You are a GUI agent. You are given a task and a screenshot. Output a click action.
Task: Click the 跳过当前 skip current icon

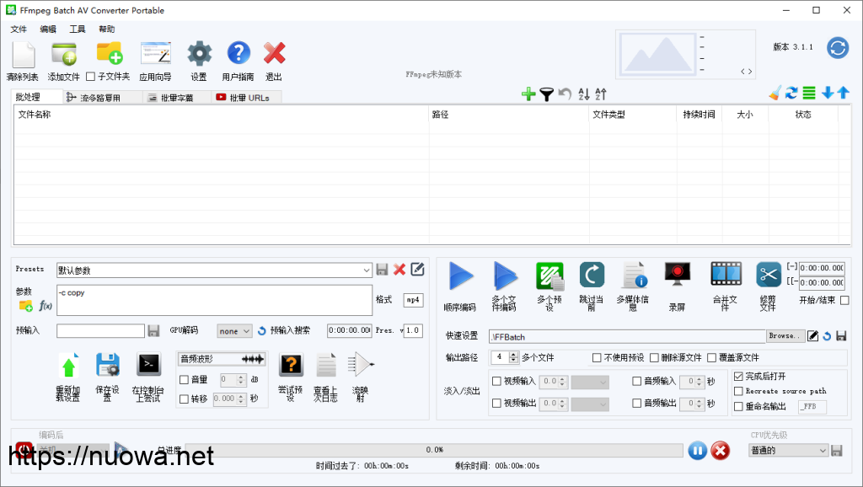point(592,275)
